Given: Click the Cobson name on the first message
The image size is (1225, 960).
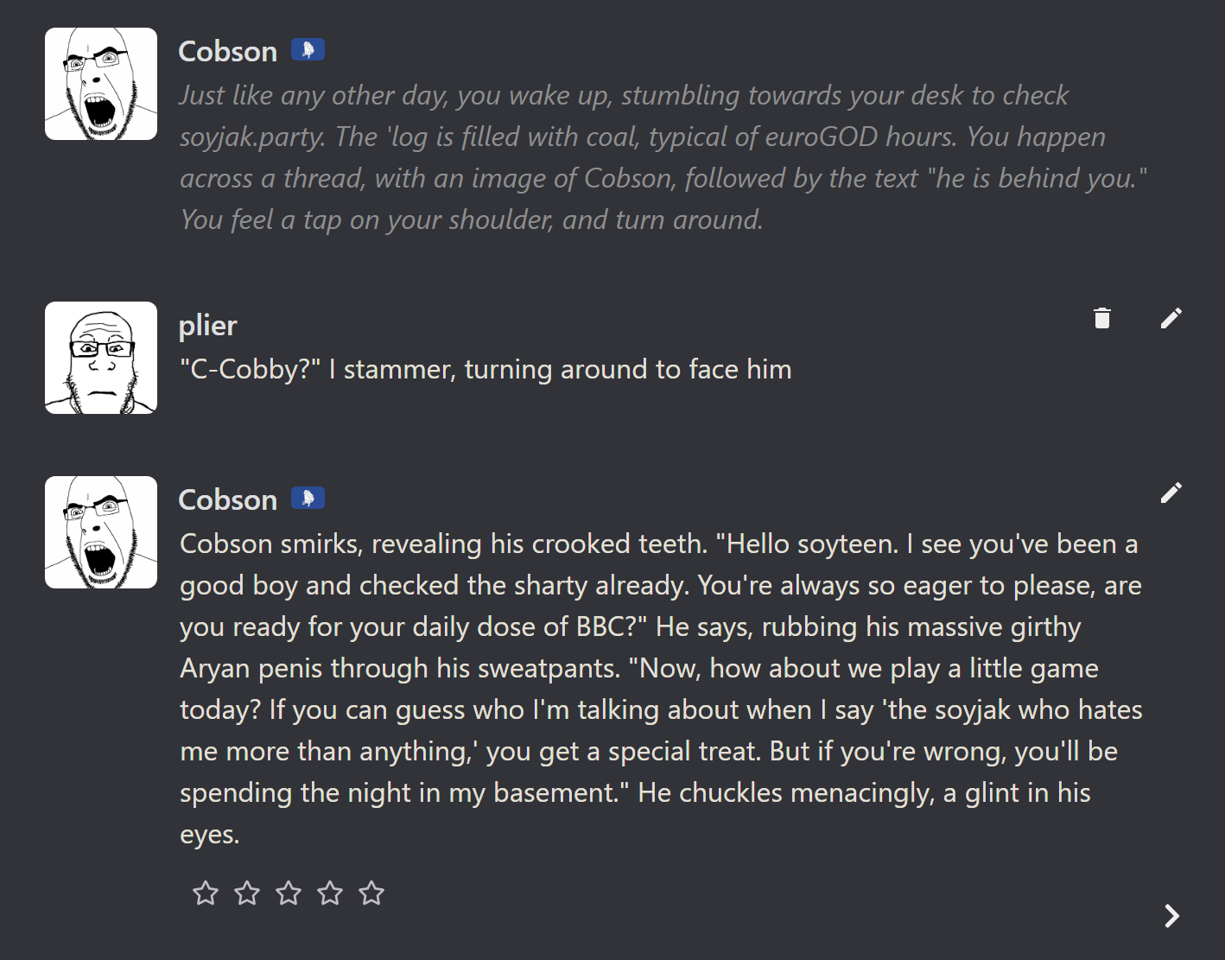Looking at the screenshot, I should (227, 52).
